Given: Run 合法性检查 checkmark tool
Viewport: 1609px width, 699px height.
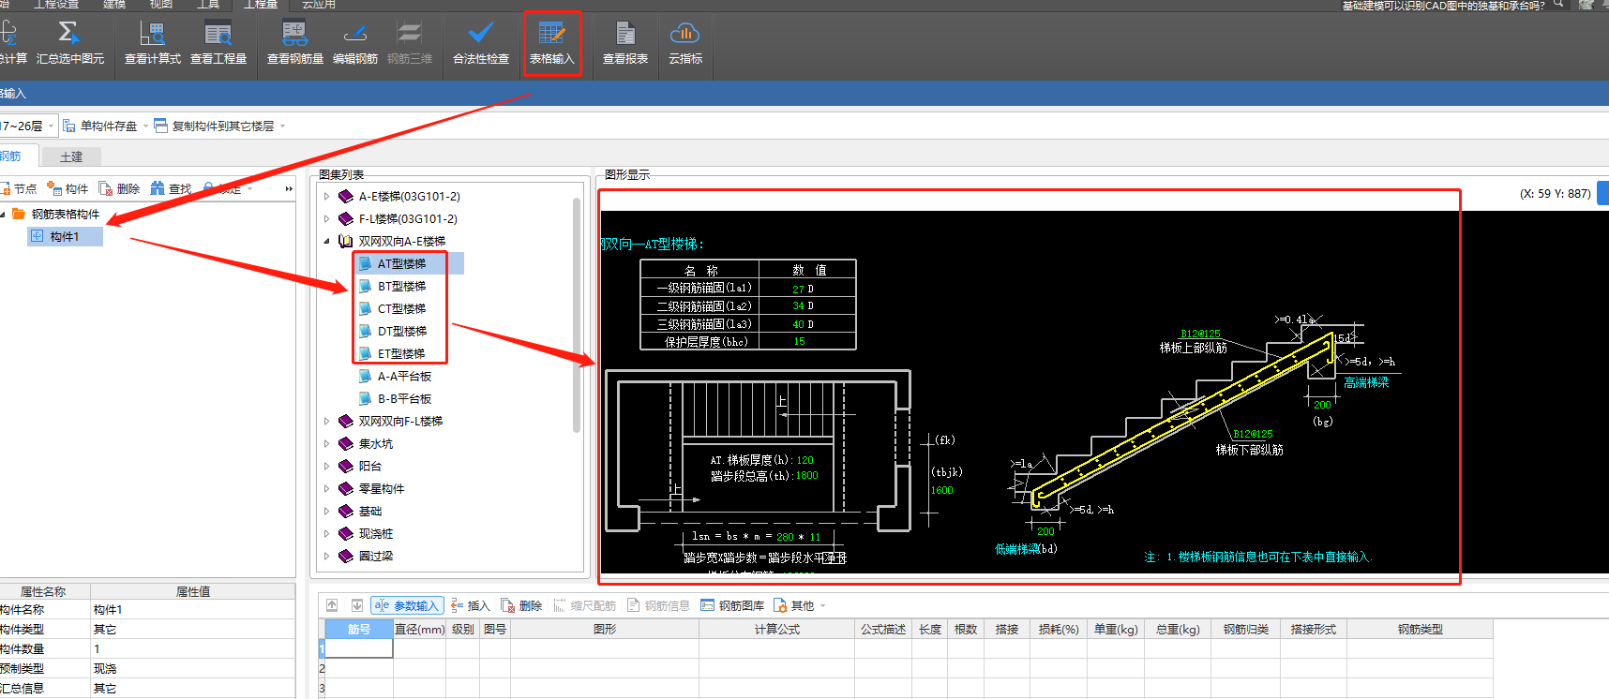Looking at the screenshot, I should point(481,43).
